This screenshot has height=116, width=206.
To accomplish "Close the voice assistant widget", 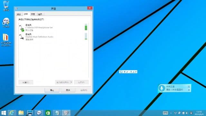I will pyautogui.click(x=189, y=90).
